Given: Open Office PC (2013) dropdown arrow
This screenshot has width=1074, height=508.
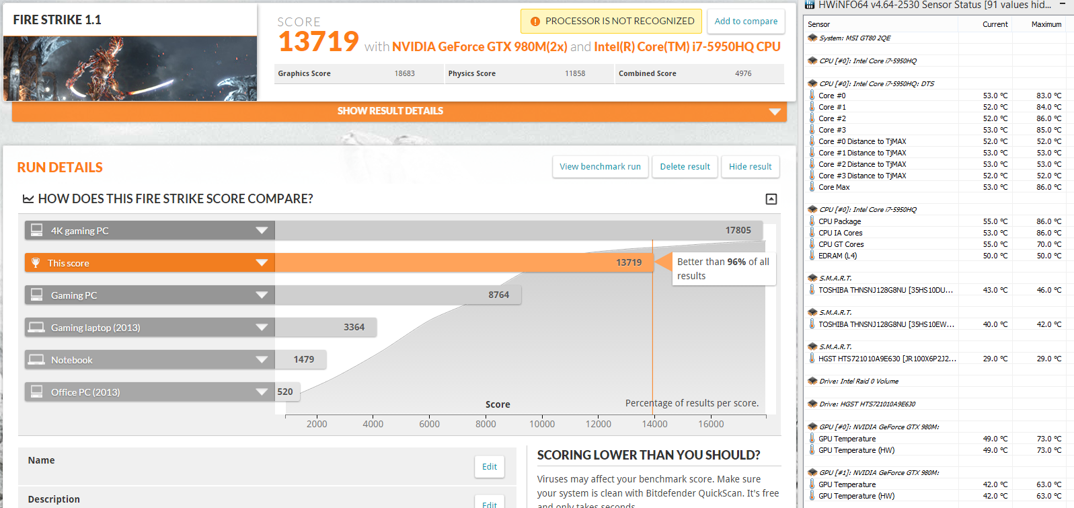Looking at the screenshot, I should (x=262, y=392).
